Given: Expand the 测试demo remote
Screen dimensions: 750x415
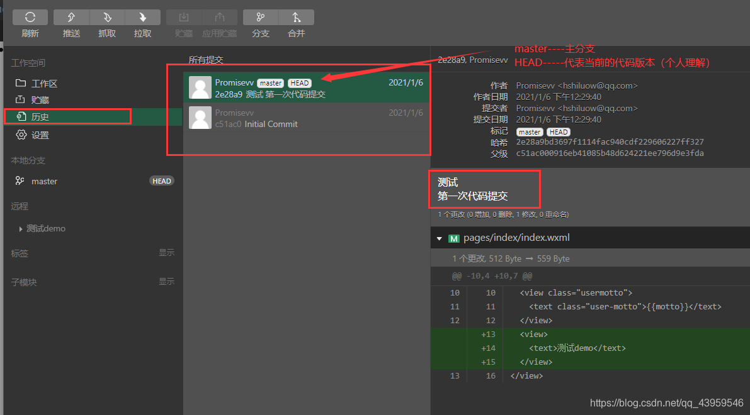Looking at the screenshot, I should click(21, 229).
